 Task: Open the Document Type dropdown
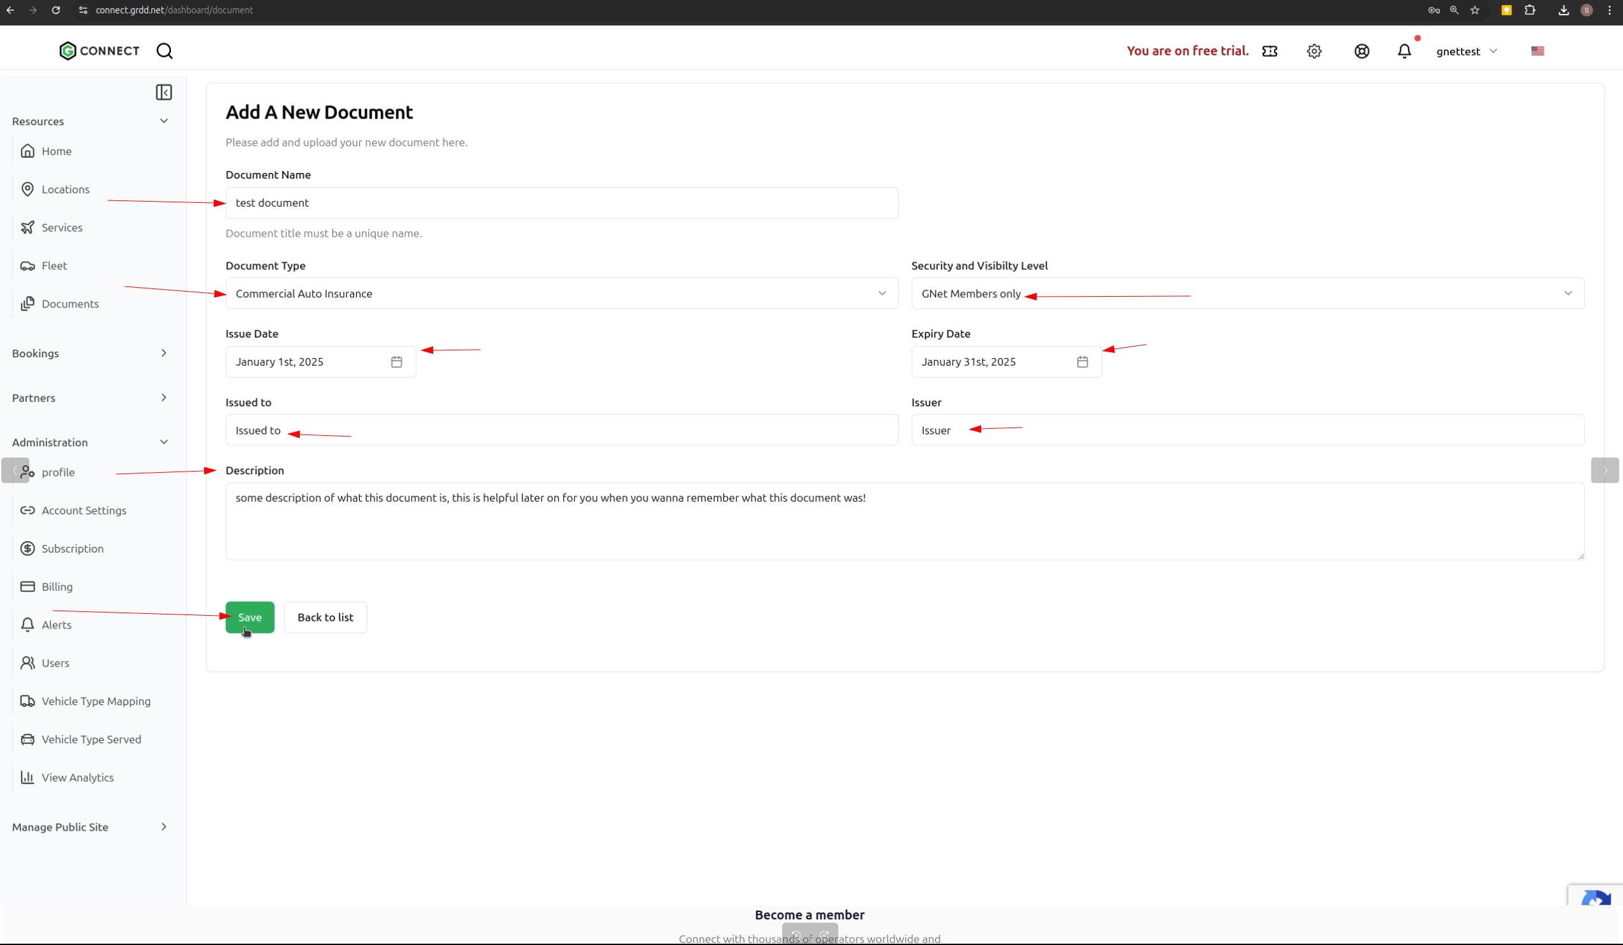point(561,294)
